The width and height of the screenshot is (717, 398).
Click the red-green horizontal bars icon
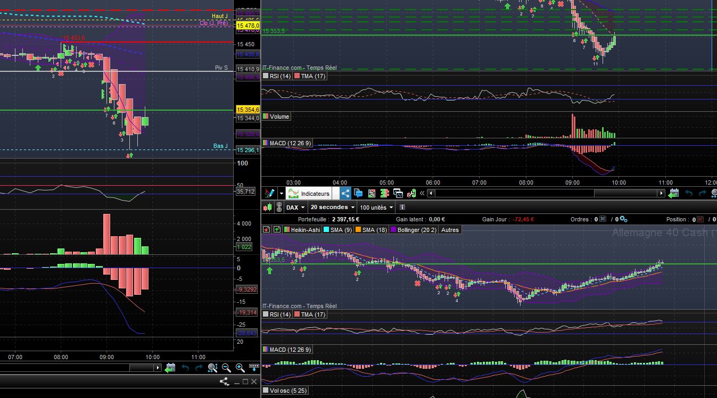pyautogui.click(x=385, y=193)
